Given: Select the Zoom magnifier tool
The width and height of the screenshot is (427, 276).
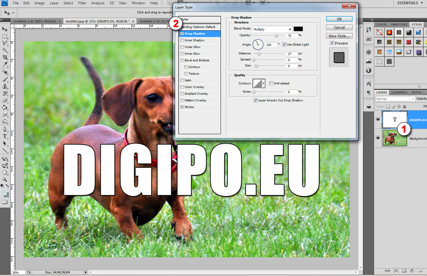Looking at the screenshot, I should [5, 179].
